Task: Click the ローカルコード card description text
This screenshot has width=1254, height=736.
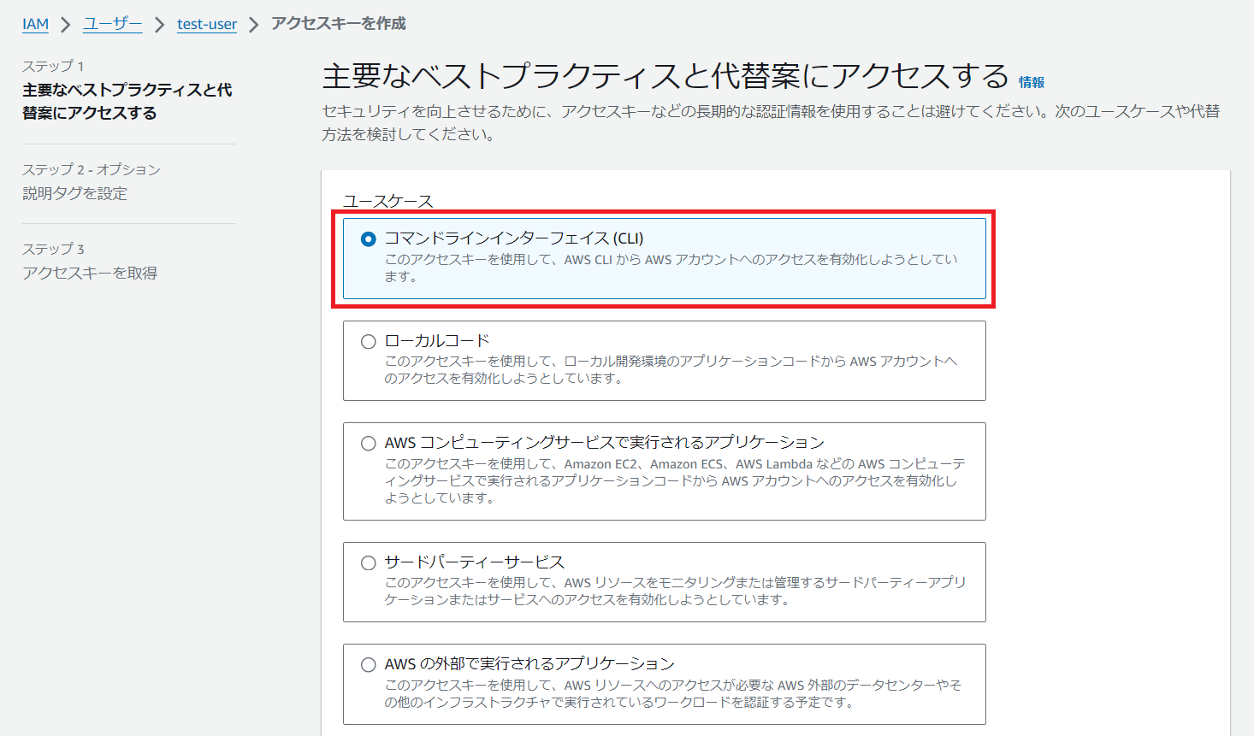Action: [x=670, y=369]
